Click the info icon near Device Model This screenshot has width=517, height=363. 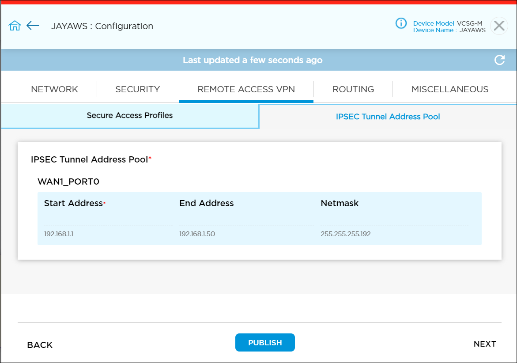[x=401, y=24]
